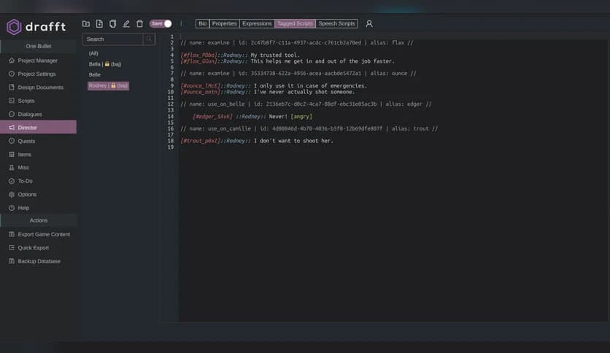Click the Backup Database icon
Viewport: 610px width, 353px height.
pyautogui.click(x=12, y=261)
